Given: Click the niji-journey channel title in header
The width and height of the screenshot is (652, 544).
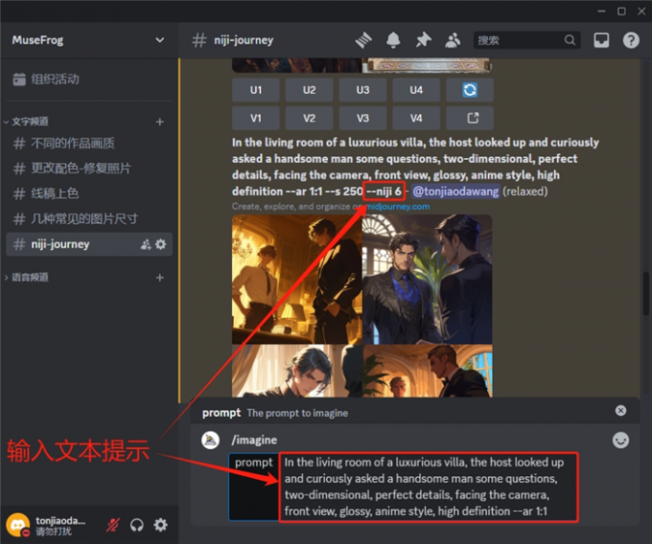Looking at the screenshot, I should click(244, 40).
